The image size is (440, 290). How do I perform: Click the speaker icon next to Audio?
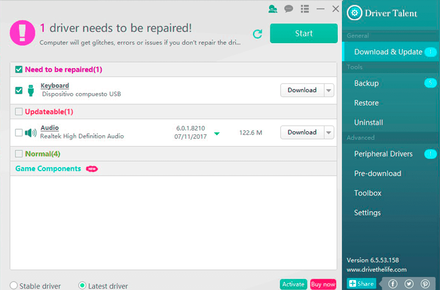coord(30,132)
